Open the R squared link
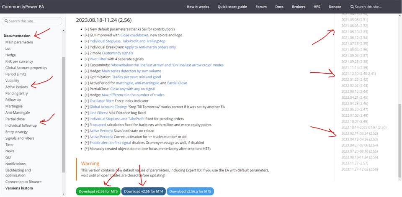The height and width of the screenshot is (197, 402). [x=97, y=125]
